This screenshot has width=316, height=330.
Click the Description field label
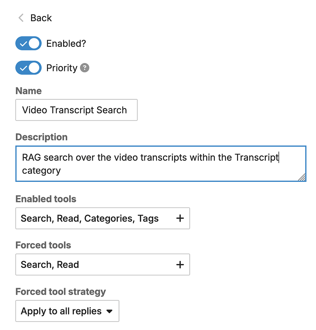[x=42, y=137]
